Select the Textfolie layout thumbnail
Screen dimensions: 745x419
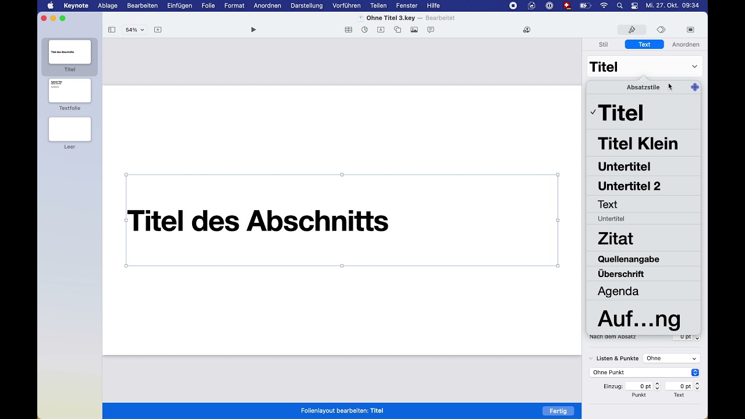[70, 91]
